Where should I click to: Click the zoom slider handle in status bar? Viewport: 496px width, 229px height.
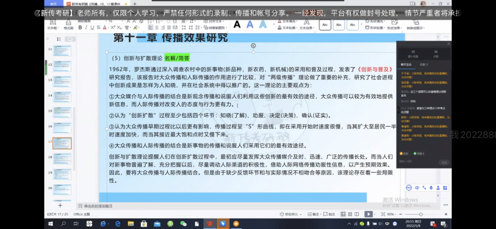click(x=421, y=214)
